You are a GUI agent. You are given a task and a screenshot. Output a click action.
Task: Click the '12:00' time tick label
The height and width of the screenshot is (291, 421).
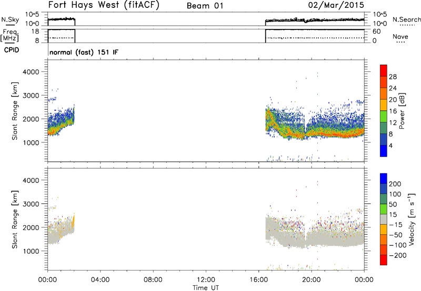pos(206,280)
